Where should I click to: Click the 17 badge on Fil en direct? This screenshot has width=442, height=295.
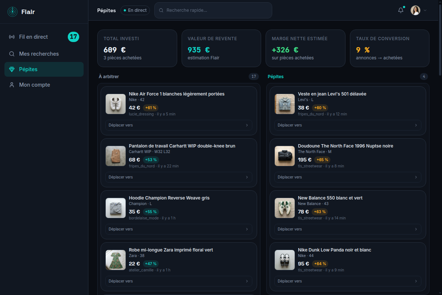(74, 37)
